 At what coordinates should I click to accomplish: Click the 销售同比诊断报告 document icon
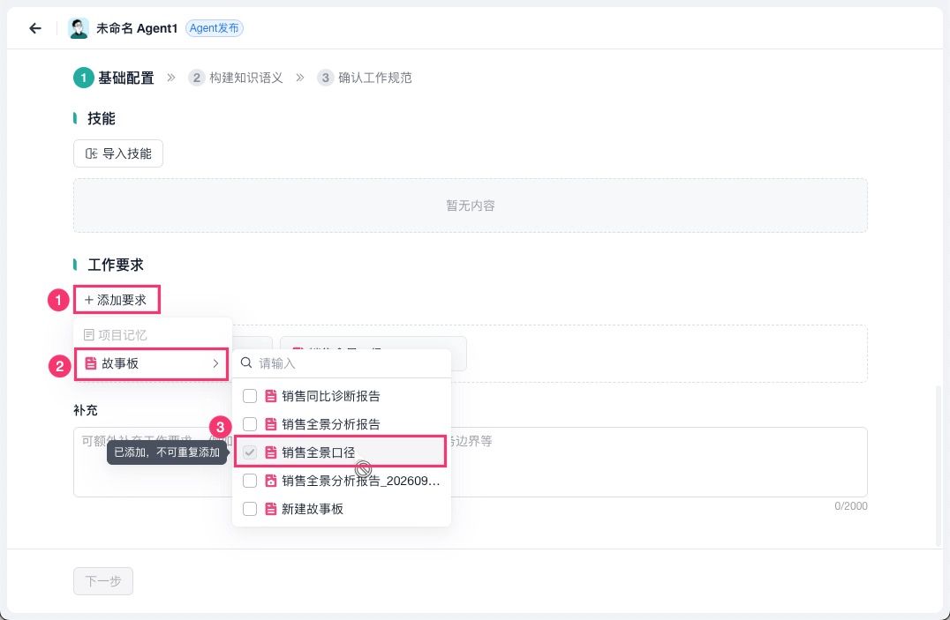pos(271,396)
